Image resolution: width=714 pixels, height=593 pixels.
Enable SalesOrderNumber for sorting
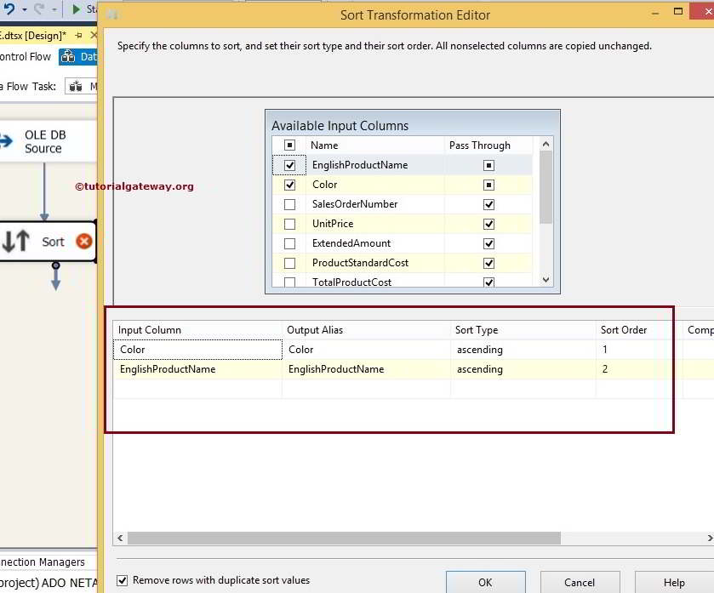(288, 204)
